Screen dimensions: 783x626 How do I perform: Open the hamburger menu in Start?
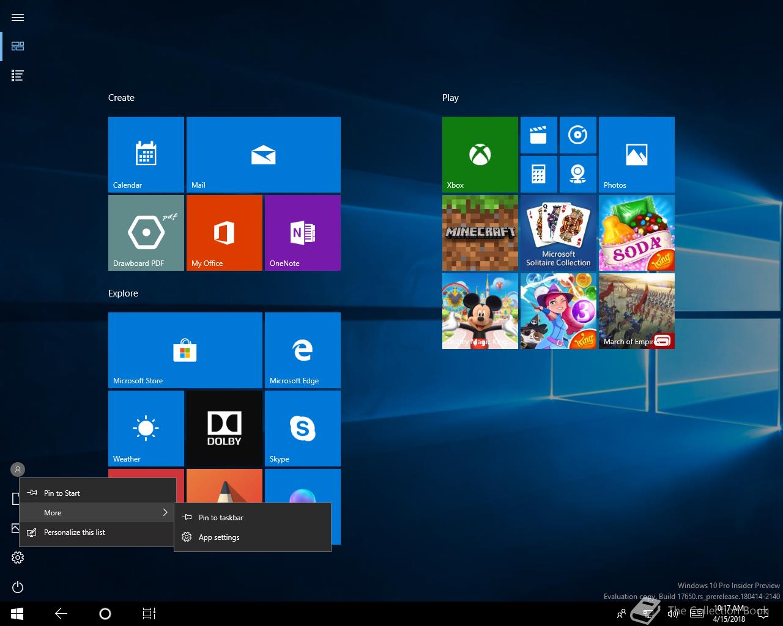(18, 17)
